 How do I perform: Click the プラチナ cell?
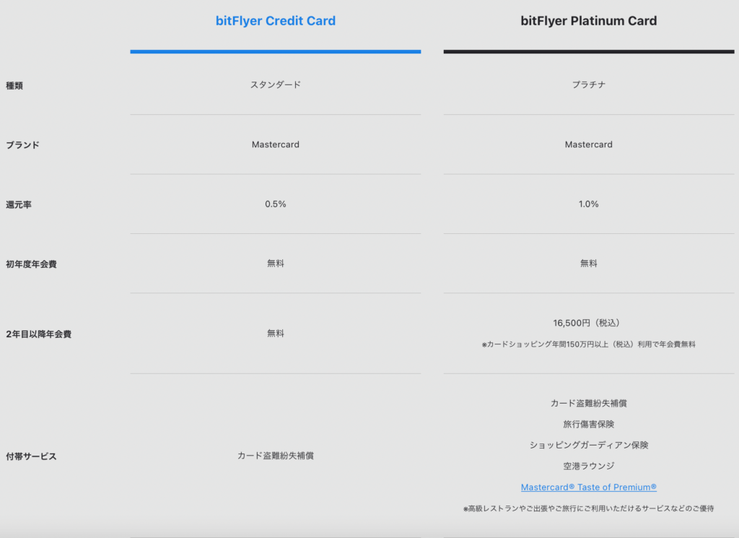pos(589,85)
